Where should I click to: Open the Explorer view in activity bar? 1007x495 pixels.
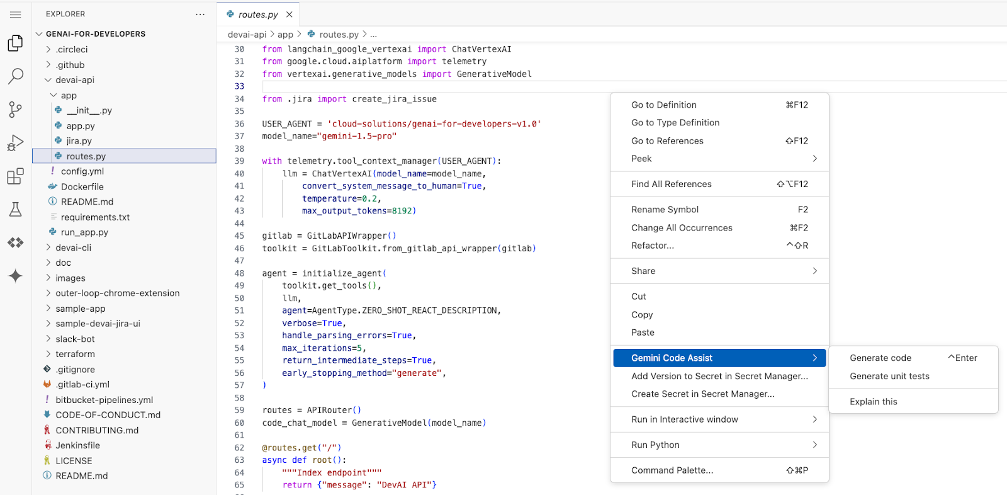16,43
